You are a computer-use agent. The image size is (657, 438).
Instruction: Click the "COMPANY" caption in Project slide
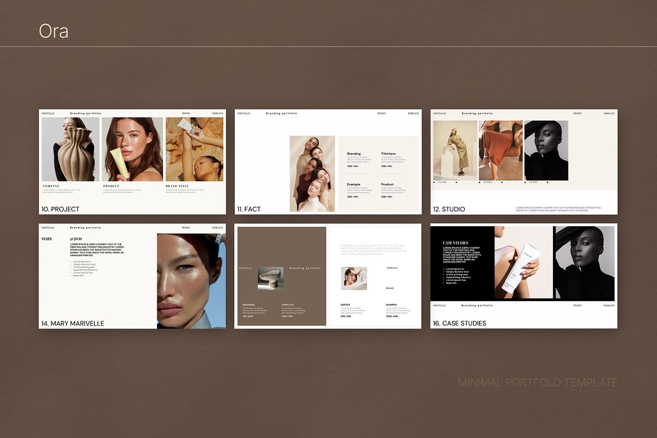coord(51,186)
